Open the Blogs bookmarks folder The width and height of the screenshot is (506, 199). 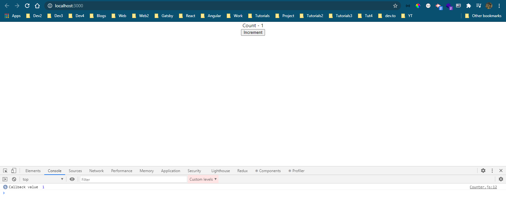pos(98,16)
